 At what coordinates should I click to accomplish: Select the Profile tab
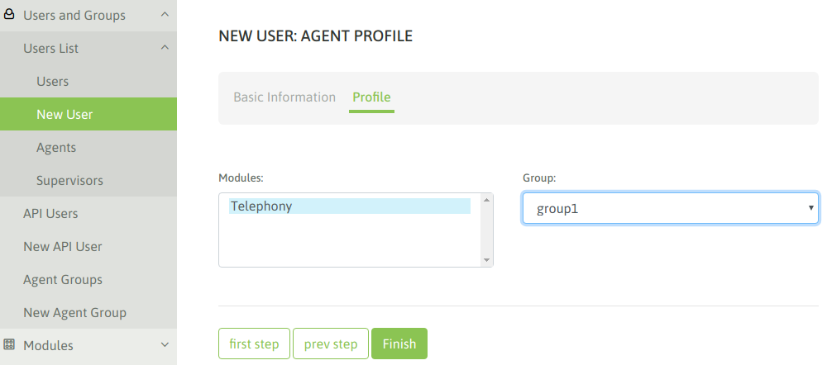tap(371, 97)
